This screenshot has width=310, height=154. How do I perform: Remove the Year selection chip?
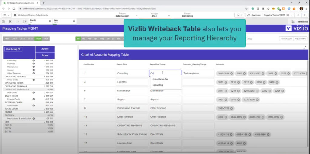74,21
